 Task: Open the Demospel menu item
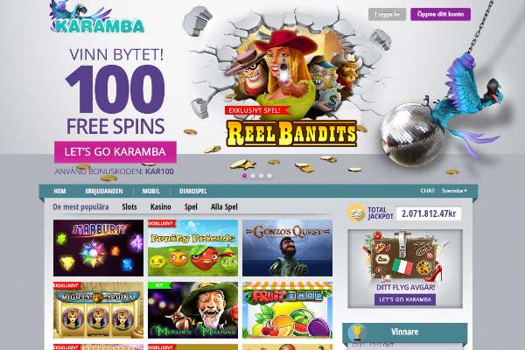[192, 192]
